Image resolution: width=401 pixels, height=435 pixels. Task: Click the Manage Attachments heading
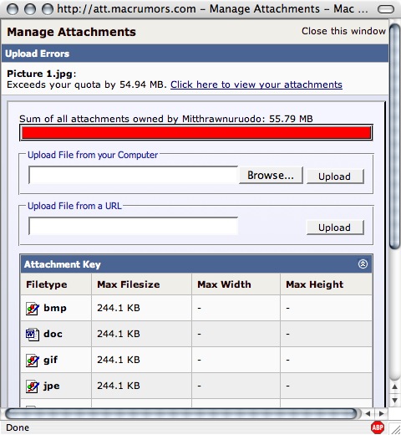(71, 32)
